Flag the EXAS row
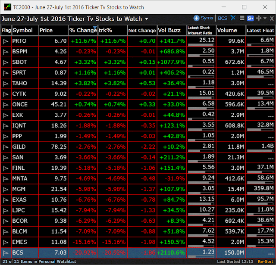This screenshot has width=276, height=265. click(6, 200)
